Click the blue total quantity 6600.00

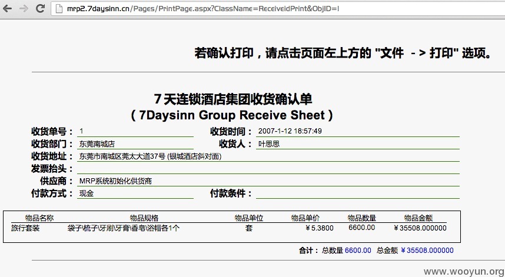(358, 251)
